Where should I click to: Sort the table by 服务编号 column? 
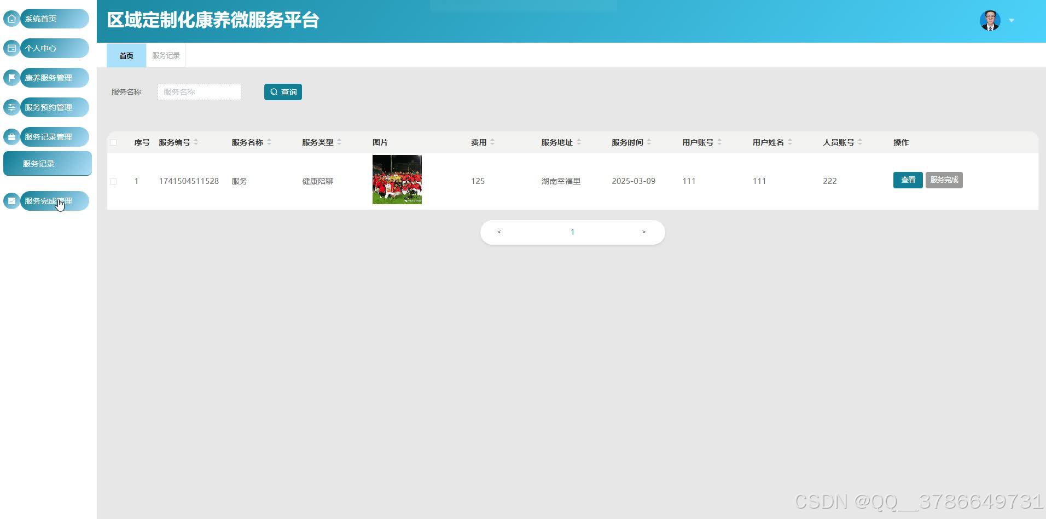tap(196, 142)
